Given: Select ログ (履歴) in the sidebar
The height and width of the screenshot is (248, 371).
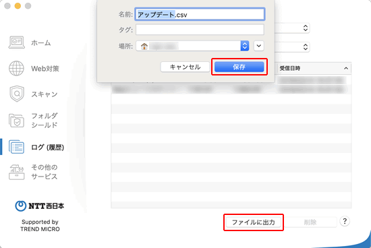Looking at the screenshot, I should pyautogui.click(x=48, y=148).
